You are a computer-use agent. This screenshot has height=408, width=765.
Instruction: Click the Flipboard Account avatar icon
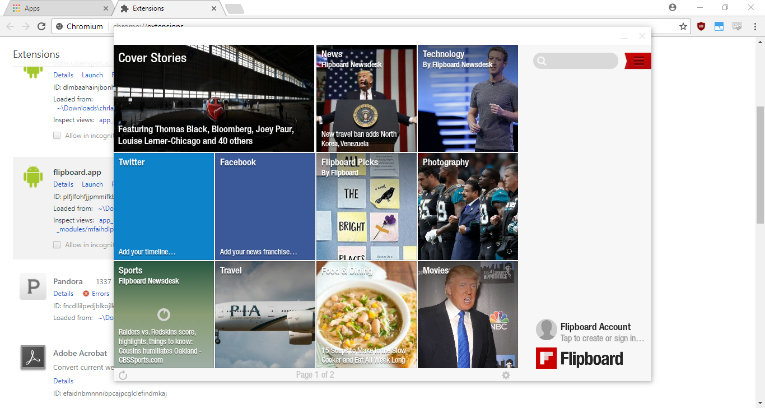pyautogui.click(x=547, y=330)
